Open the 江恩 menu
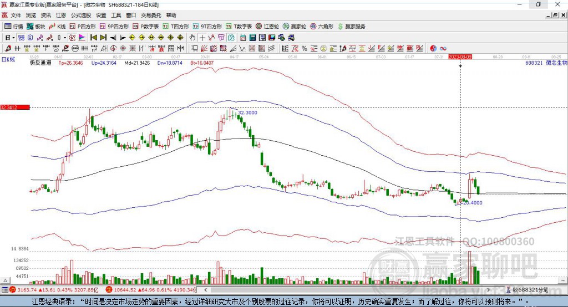568x307 pixels. pos(61,15)
